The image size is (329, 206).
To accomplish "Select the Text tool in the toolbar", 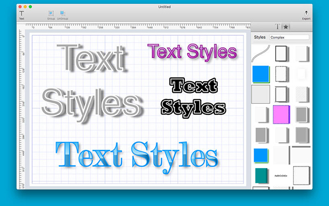I will tap(21, 15).
